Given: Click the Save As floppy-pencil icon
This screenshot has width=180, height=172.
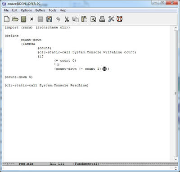Looking at the screenshot, I should (49, 19).
